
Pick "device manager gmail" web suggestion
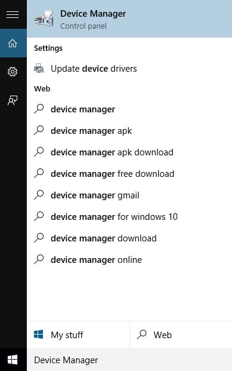pos(129,195)
